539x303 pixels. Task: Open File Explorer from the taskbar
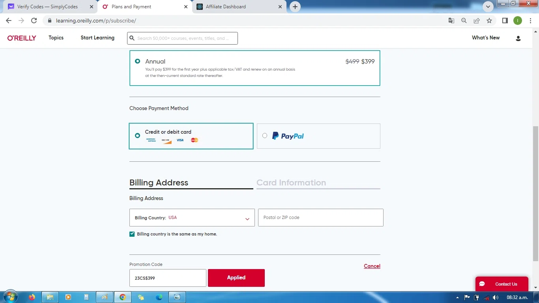coord(50,297)
